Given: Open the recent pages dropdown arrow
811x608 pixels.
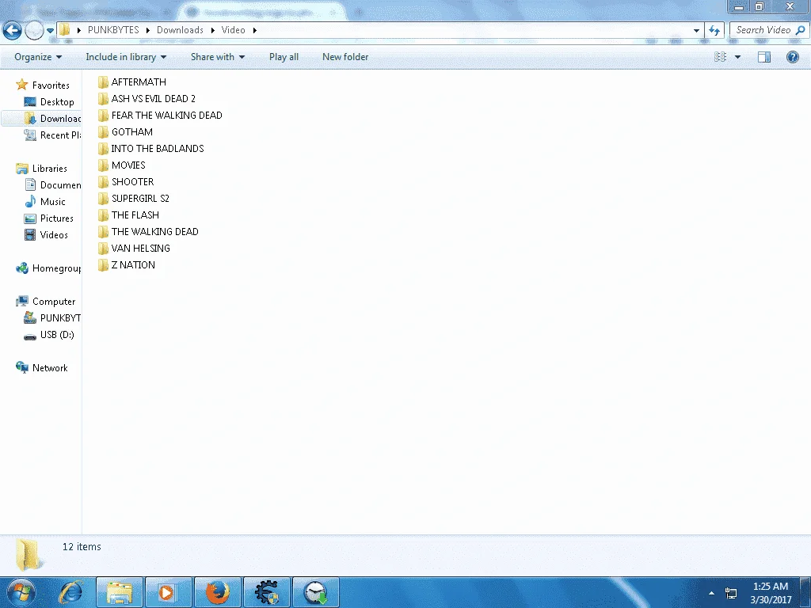Looking at the screenshot, I should tap(50, 31).
